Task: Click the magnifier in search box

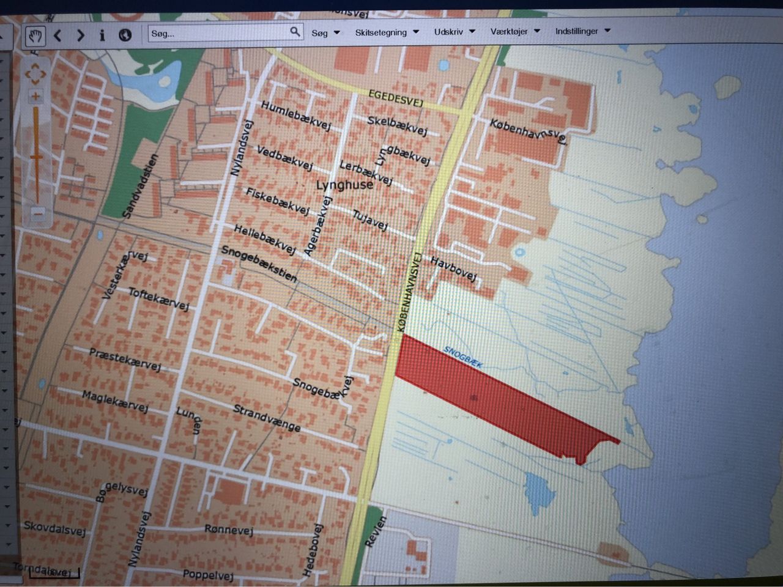Action: [295, 31]
